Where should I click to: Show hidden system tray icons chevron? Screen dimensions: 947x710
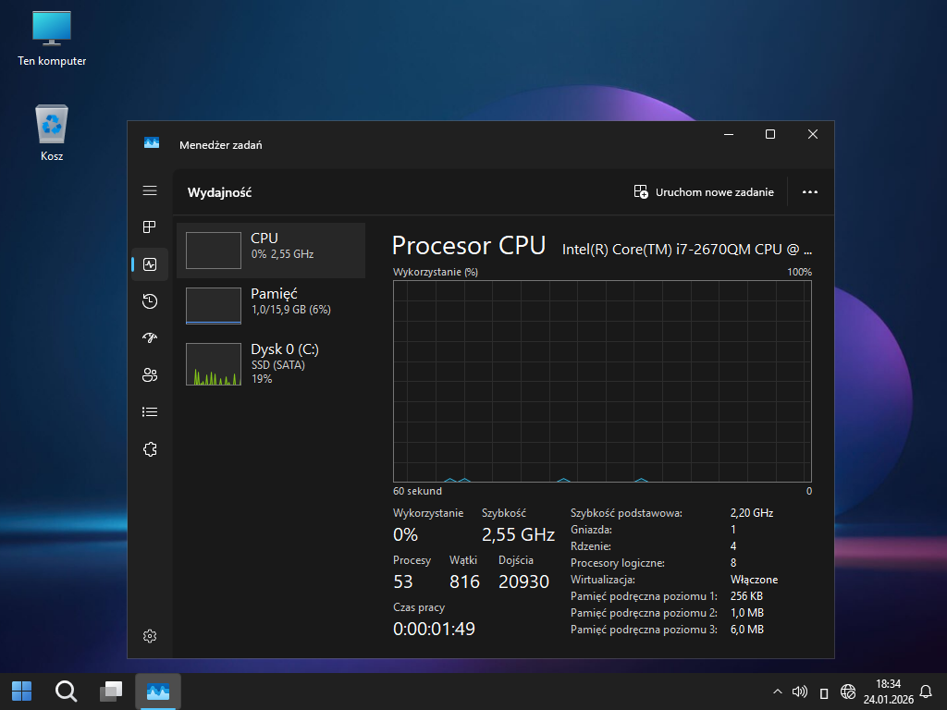point(777,692)
